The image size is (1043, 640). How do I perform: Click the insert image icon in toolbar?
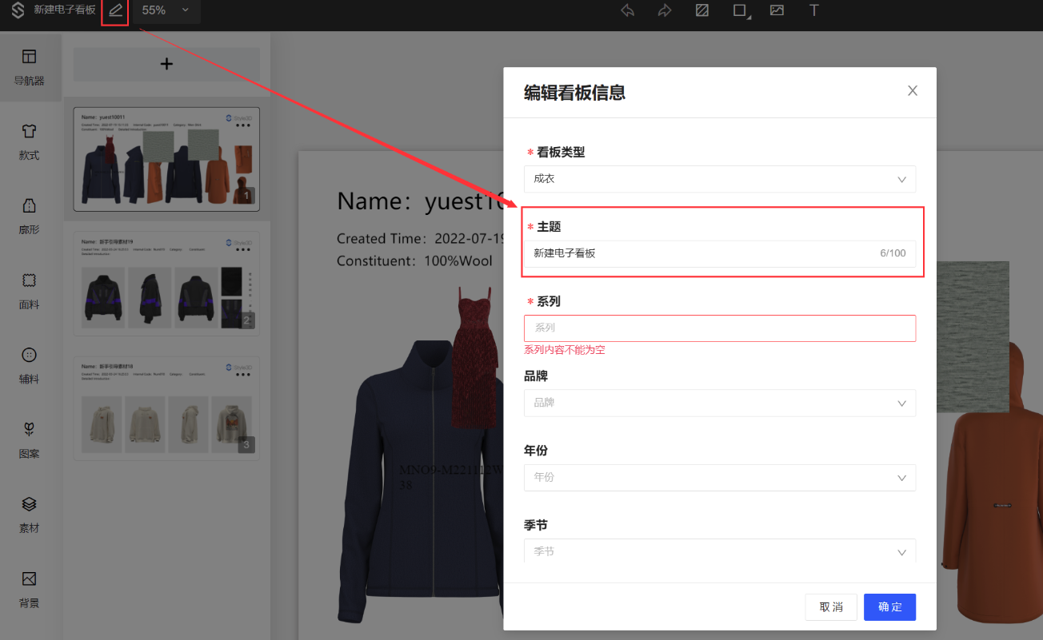click(x=777, y=10)
